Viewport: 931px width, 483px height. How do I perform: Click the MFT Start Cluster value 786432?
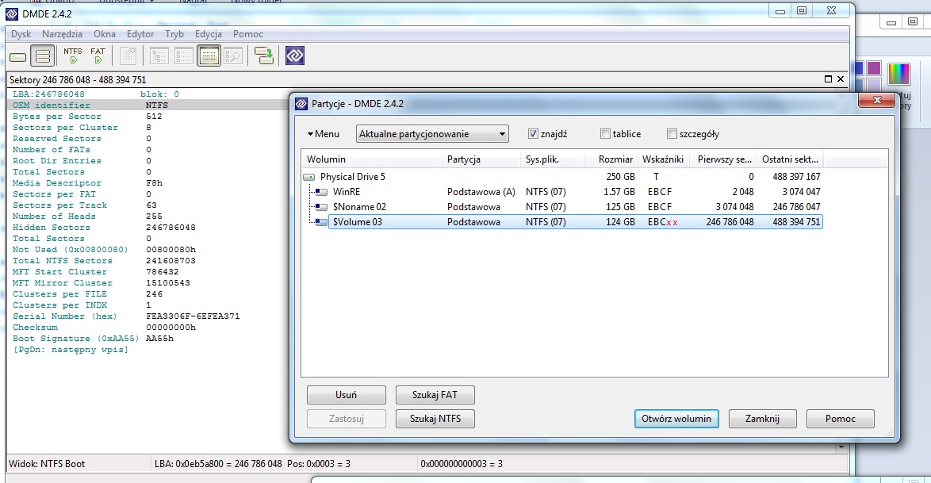163,272
